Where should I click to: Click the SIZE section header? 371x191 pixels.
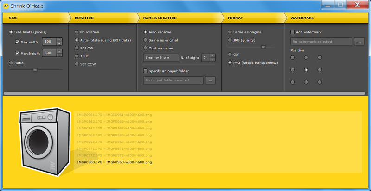36,18
